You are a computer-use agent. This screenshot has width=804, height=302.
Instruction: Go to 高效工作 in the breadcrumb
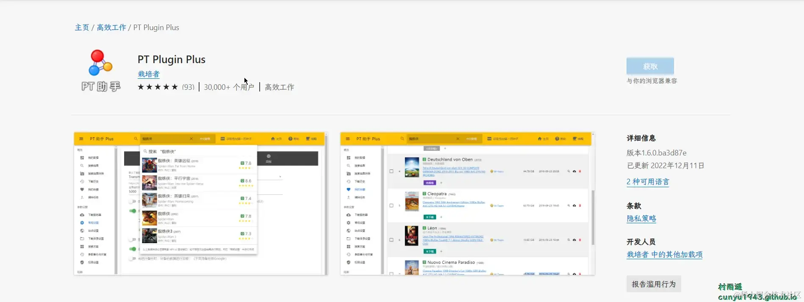(x=111, y=28)
